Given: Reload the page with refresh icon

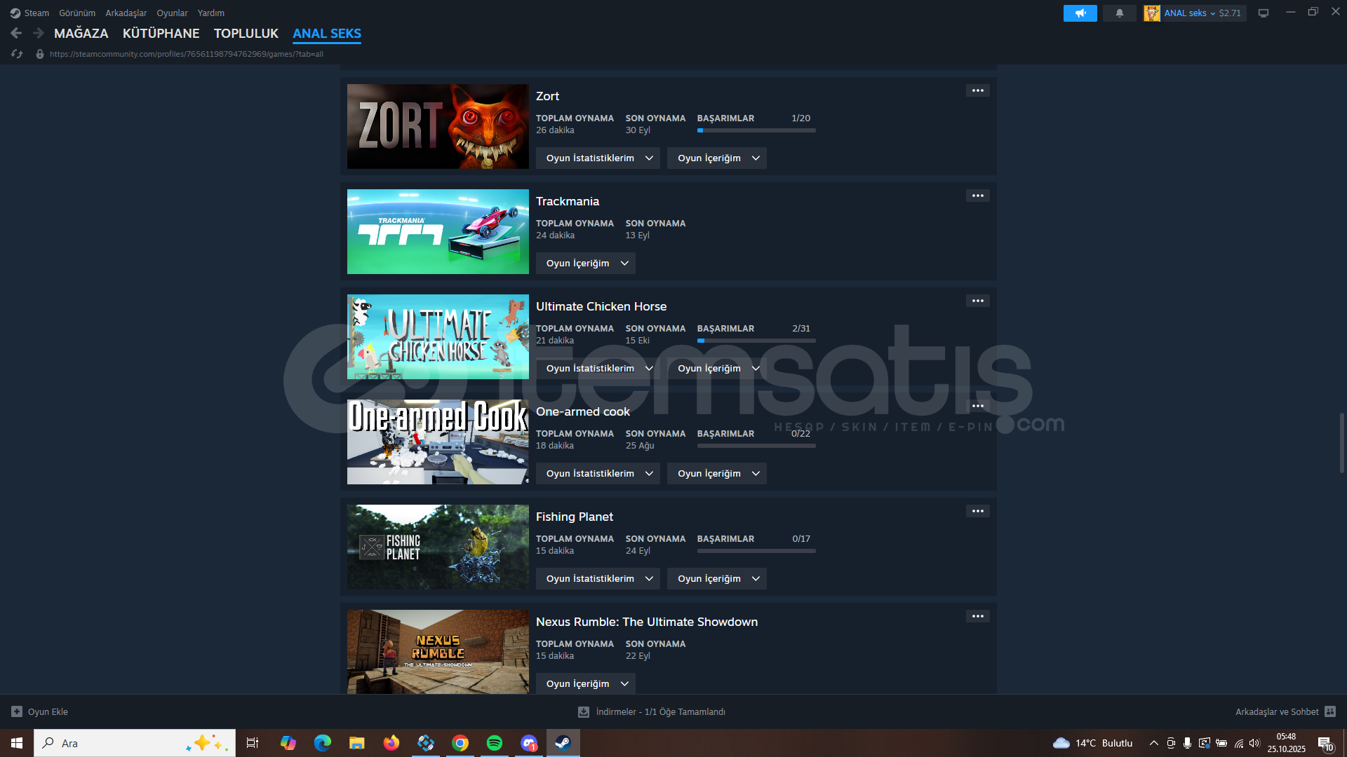Looking at the screenshot, I should click(x=17, y=54).
